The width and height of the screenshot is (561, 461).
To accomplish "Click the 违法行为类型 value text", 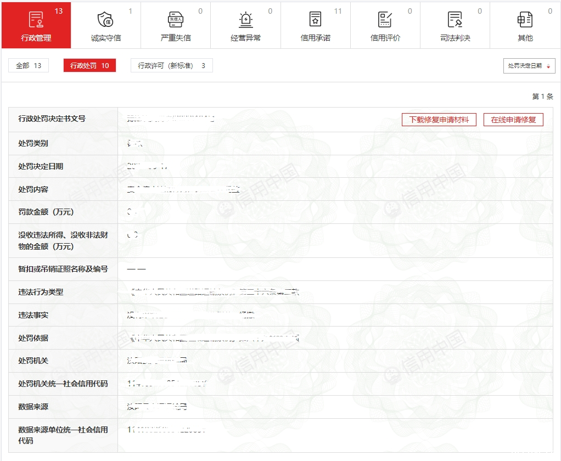I will [214, 292].
